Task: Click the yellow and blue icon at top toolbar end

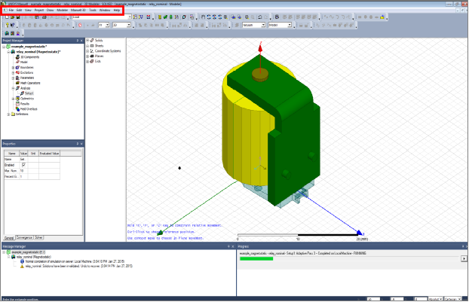Action: point(382,17)
